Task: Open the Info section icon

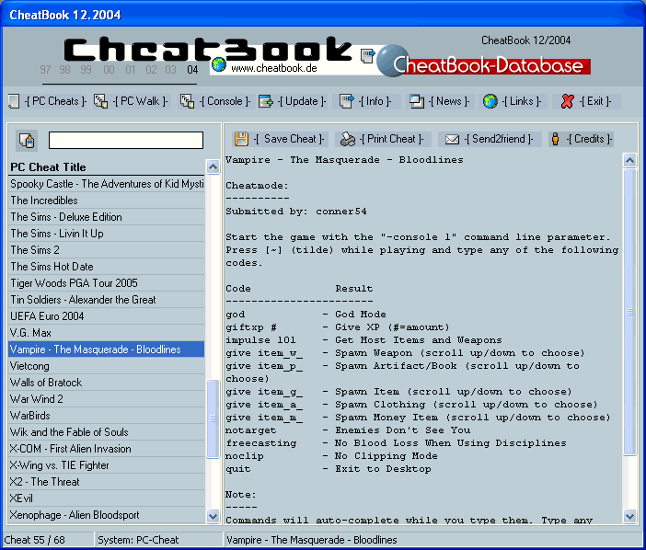Action: pyautogui.click(x=347, y=101)
